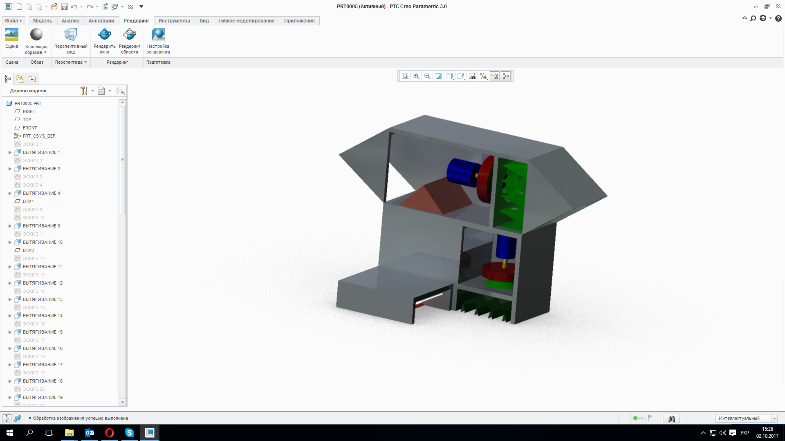Click Zoom In magnifier in view toolbar
Screen dimensions: 785x441
[x=416, y=76]
